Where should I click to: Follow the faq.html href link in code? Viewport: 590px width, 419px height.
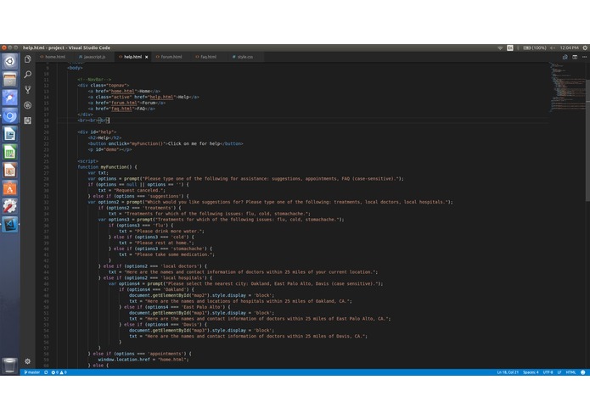[121, 109]
